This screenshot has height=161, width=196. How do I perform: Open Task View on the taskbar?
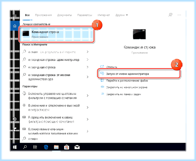[x=35, y=147]
